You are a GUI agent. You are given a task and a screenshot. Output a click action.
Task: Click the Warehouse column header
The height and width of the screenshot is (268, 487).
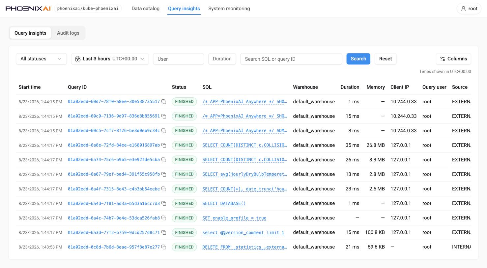click(x=305, y=87)
